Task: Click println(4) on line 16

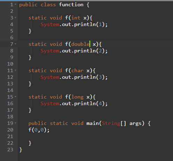Action: [x=89, y=104]
